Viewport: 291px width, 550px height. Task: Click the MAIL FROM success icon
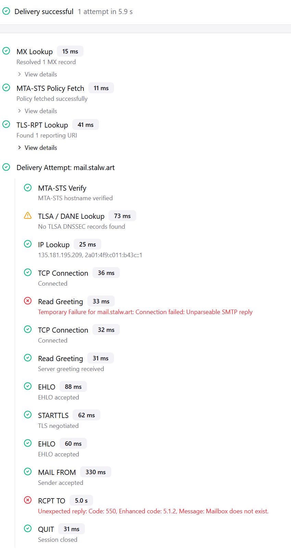(28, 472)
